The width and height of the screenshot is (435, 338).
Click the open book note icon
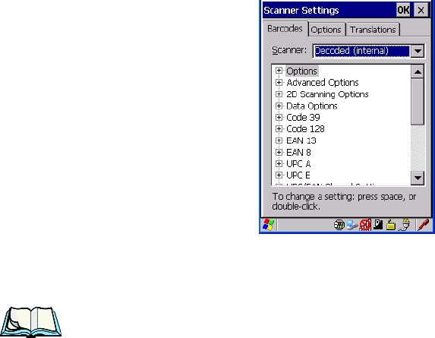[31, 322]
